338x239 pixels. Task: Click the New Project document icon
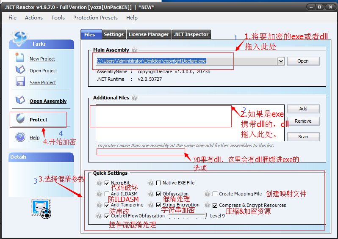pyautogui.click(x=20, y=58)
